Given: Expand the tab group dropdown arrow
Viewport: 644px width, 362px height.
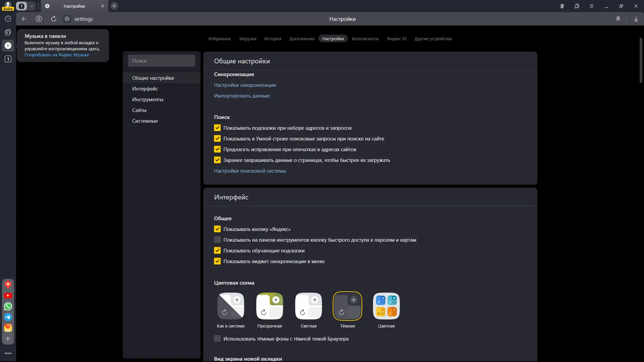Looking at the screenshot, I should [x=32, y=6].
